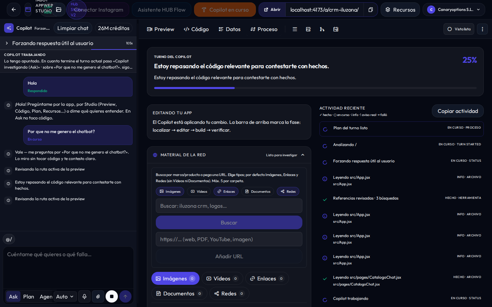Click info icon beside first chat reply
The width and height of the screenshot is (492, 307).
[9, 105]
